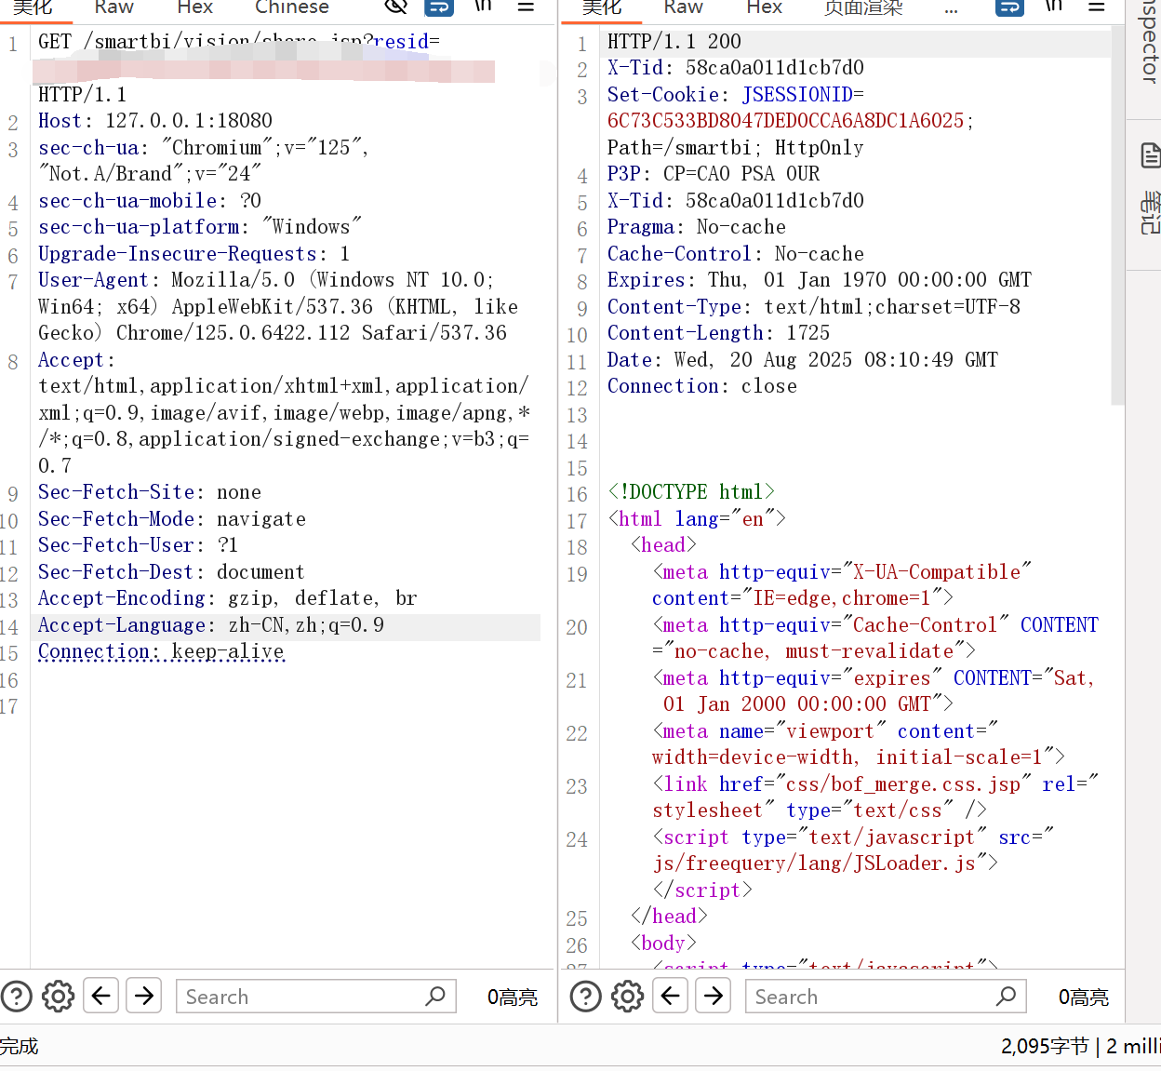
Task: Open the notes panel icon in right sidebar
Action: click(x=1151, y=154)
